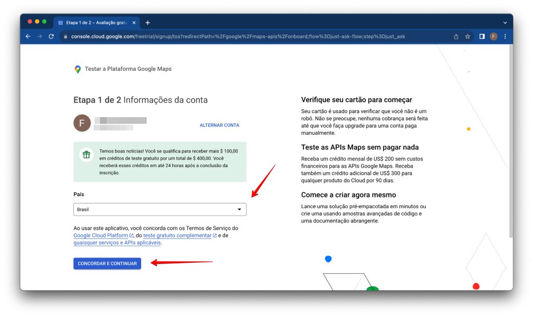Click the Testar a Plataforma Google Maps title
The width and height of the screenshot is (533, 317).
[x=128, y=69]
